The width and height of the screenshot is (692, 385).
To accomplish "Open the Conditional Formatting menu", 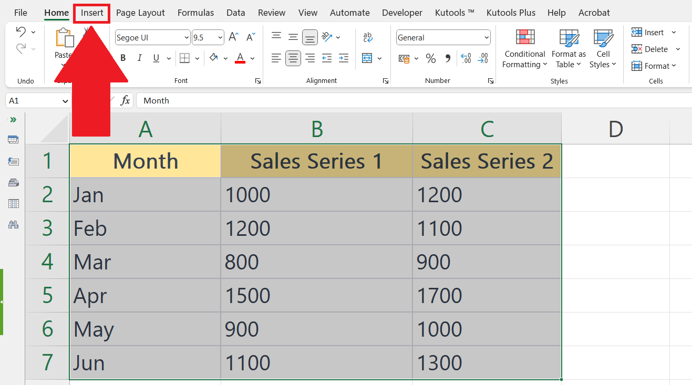I will click(x=524, y=49).
